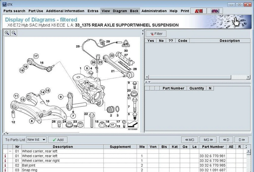
Task: Open the Administration menu
Action: [154, 11]
